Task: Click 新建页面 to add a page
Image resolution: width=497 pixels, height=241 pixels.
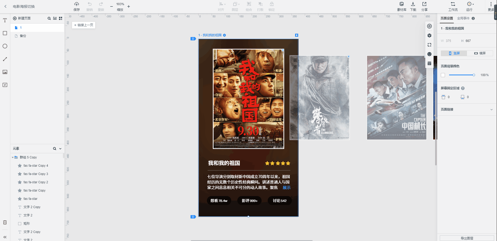Action: pyautogui.click(x=22, y=18)
